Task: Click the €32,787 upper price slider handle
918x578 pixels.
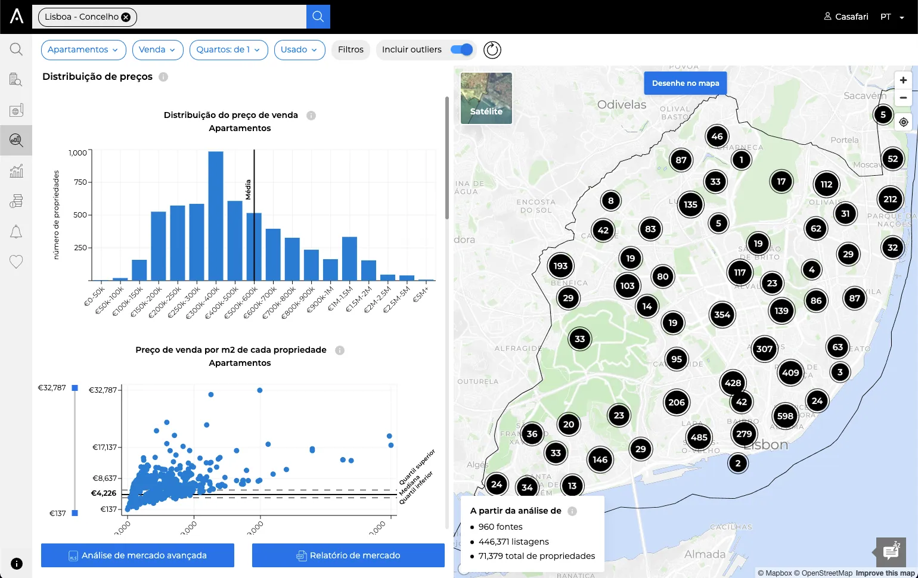Action: 75,388
